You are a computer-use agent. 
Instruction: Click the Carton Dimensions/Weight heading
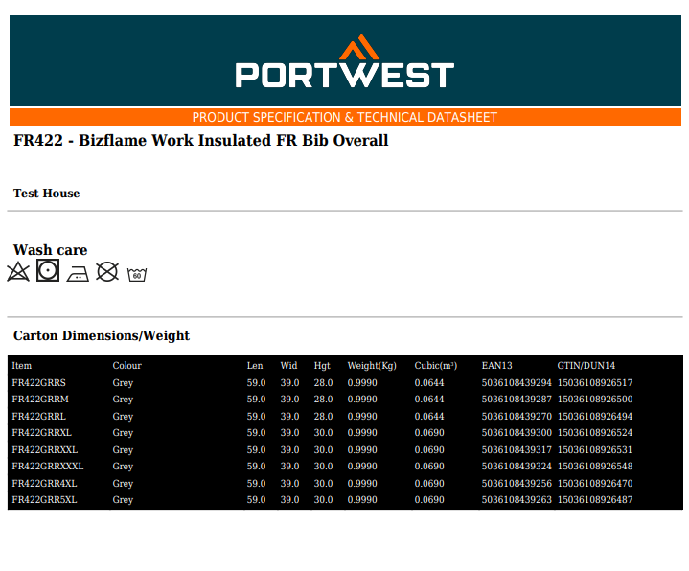click(x=102, y=336)
